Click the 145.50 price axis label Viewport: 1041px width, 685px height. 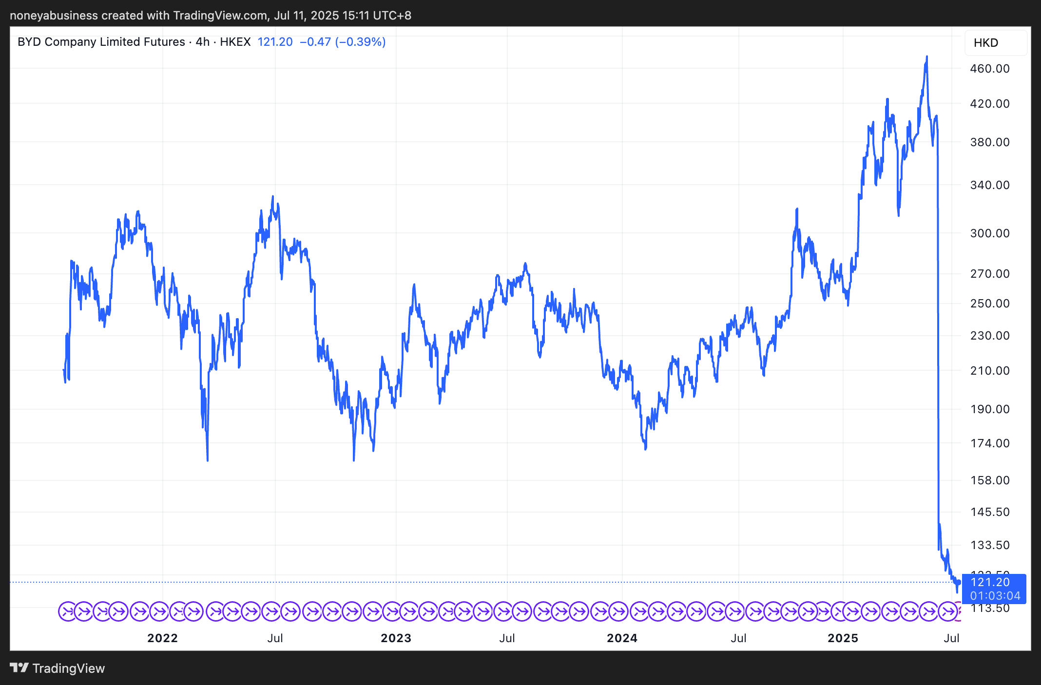(x=990, y=512)
